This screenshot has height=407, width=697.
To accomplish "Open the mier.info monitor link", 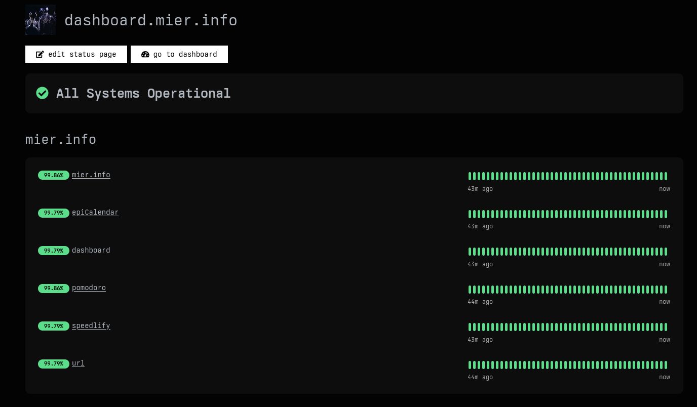I will pos(91,175).
